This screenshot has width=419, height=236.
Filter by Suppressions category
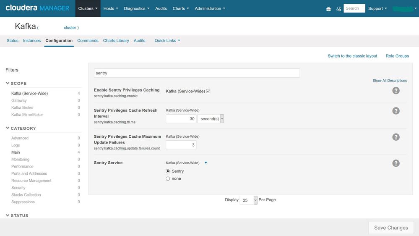click(23, 202)
